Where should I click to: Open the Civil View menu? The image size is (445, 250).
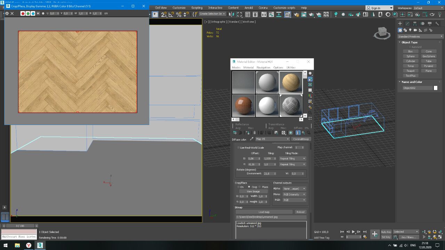click(161, 8)
